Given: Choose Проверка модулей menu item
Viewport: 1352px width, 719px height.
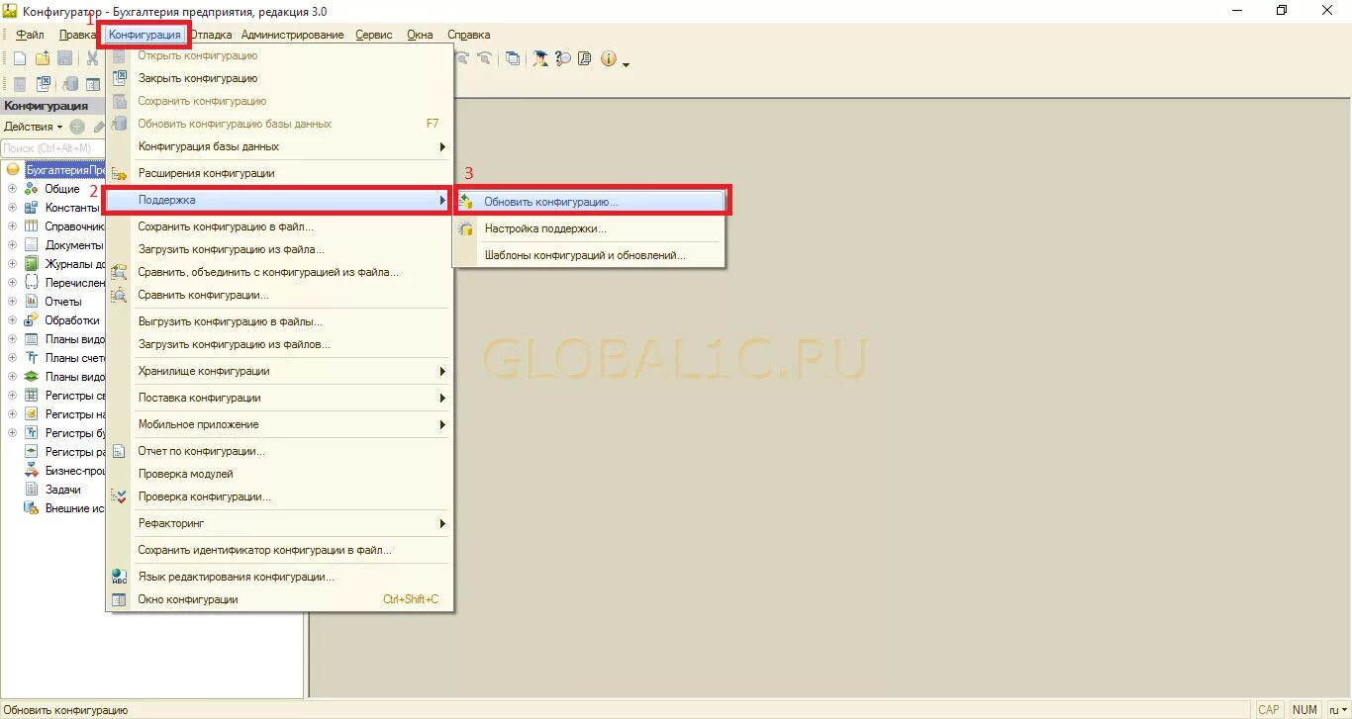Looking at the screenshot, I should pos(279,474).
